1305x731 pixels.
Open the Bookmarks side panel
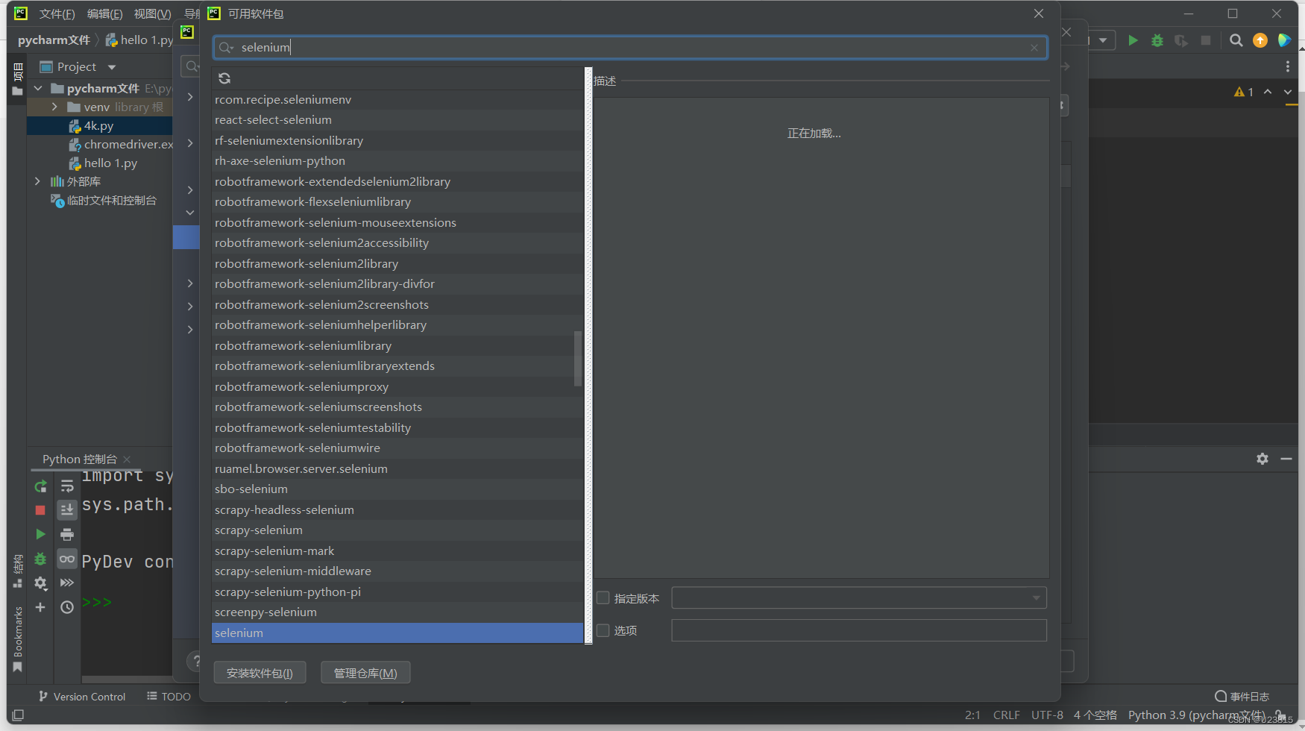(18, 639)
